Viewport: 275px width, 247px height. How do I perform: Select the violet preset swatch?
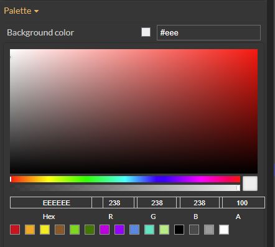click(119, 230)
